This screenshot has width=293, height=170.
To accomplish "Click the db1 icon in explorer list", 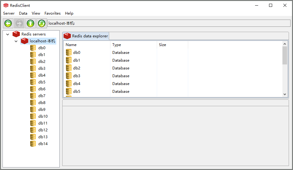I will point(68,60).
